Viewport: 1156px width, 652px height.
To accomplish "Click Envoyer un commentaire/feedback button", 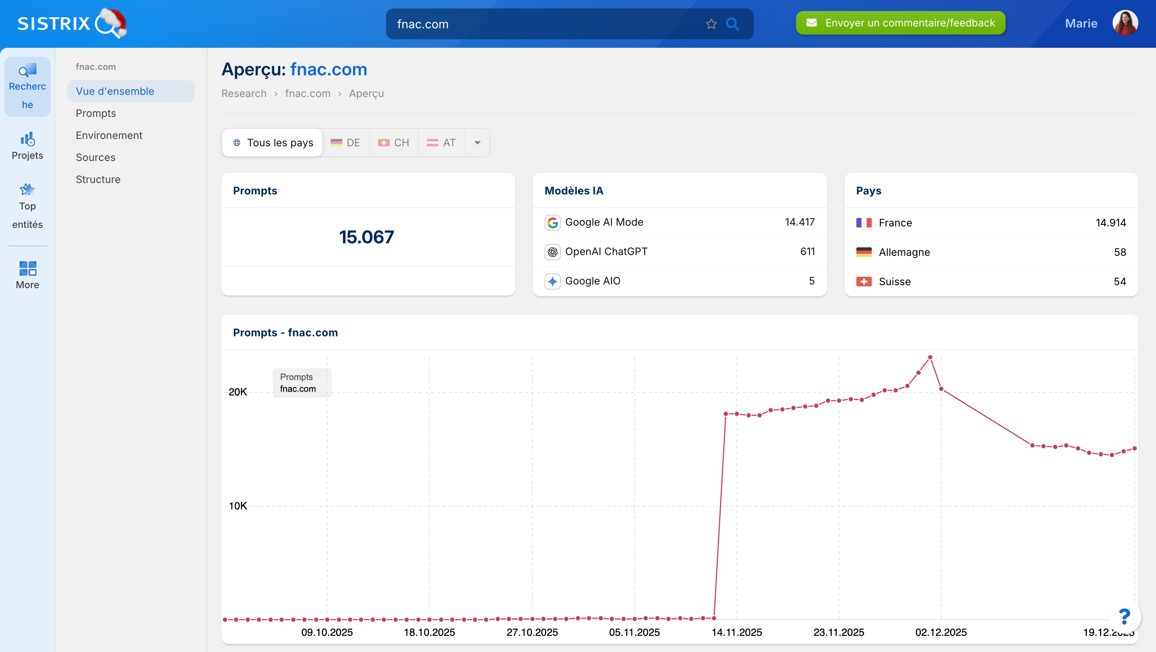I will pos(900,23).
